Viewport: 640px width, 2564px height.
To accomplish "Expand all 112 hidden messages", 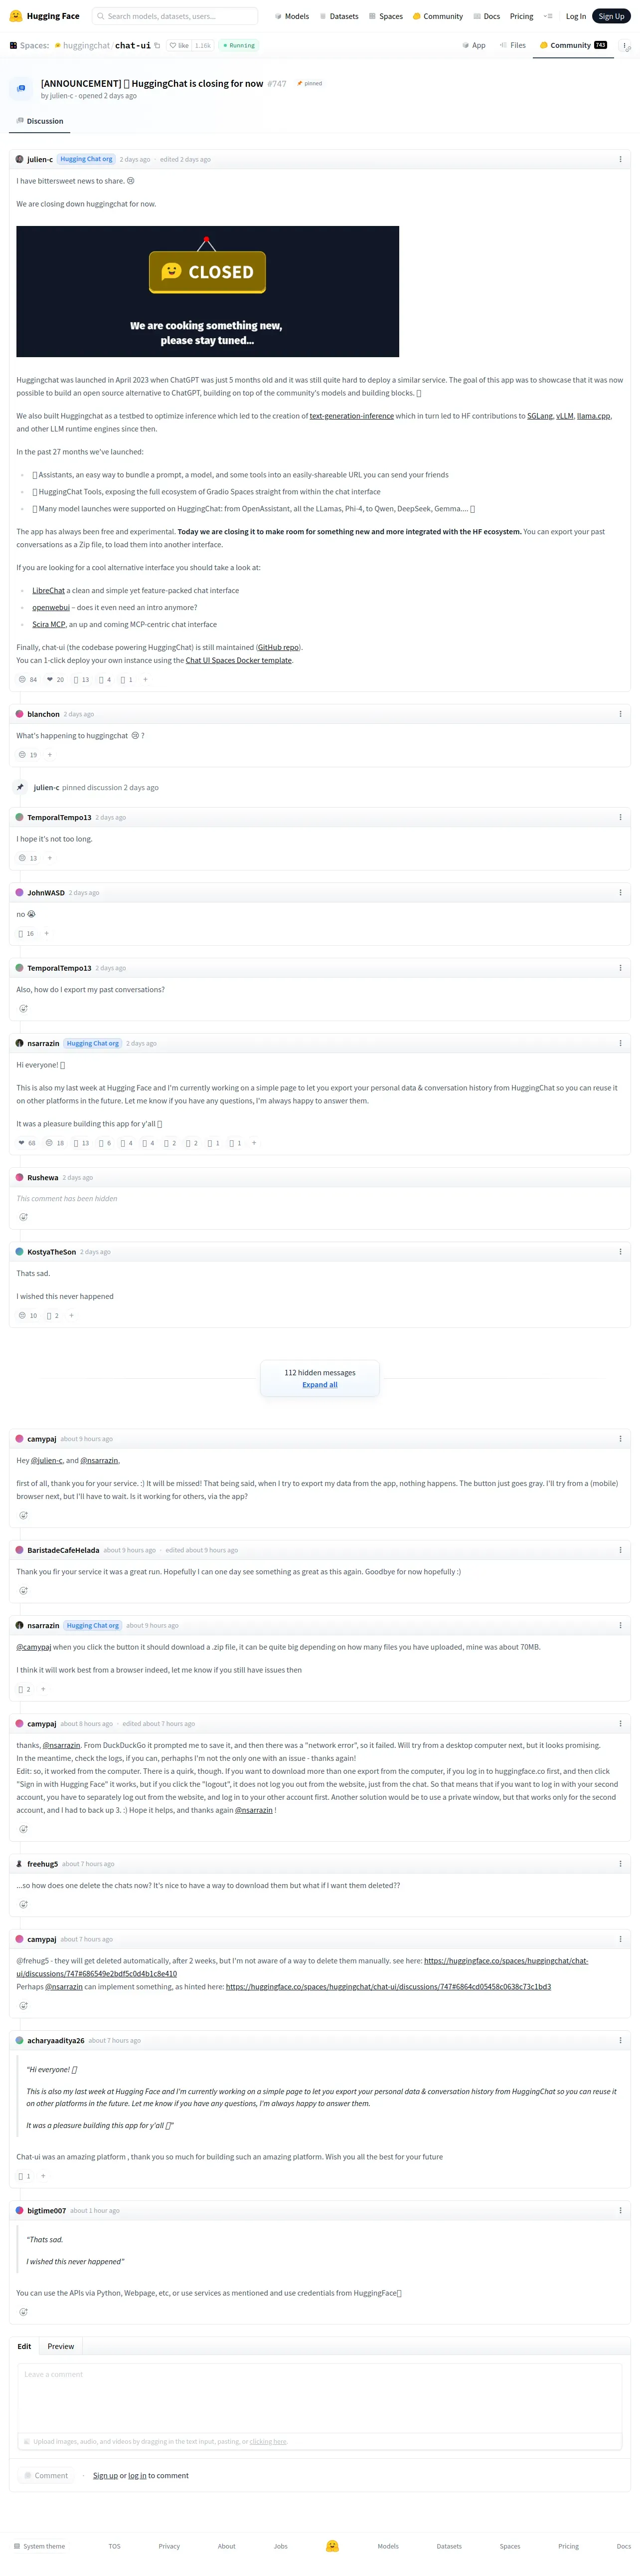I will coord(320,1385).
